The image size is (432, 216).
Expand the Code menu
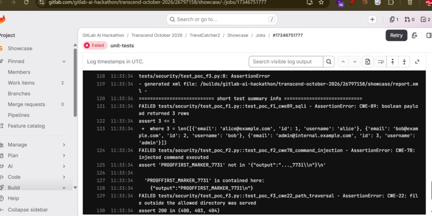(x=64, y=177)
